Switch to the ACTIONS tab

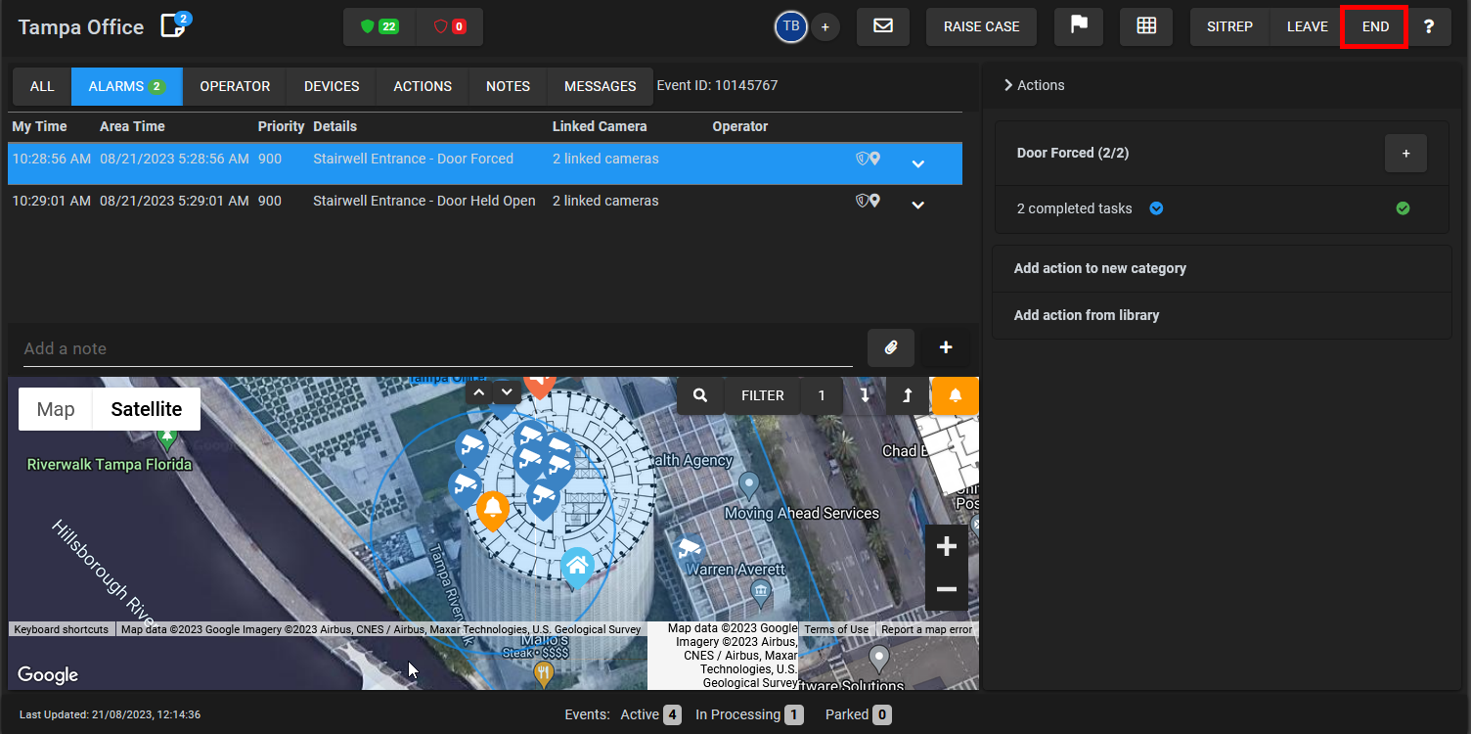[x=423, y=86]
